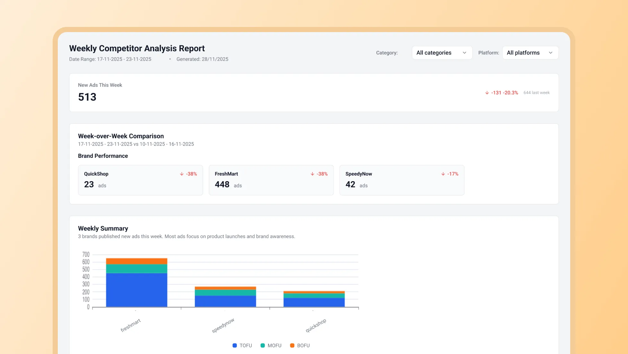Image resolution: width=628 pixels, height=354 pixels.
Task: Click the blue TOFU legend marker
Action: click(235, 345)
